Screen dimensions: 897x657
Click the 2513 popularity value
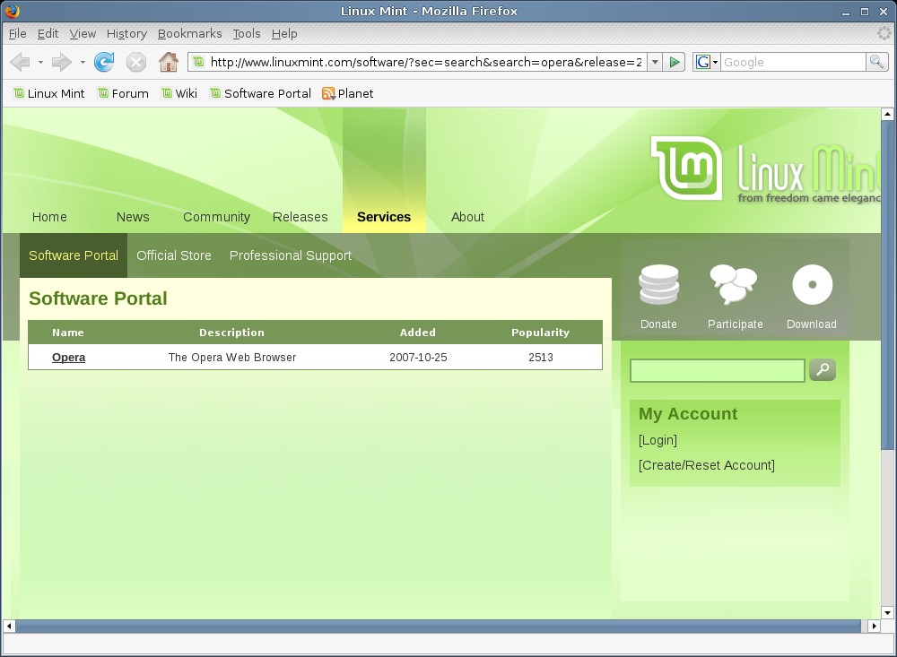tap(541, 358)
